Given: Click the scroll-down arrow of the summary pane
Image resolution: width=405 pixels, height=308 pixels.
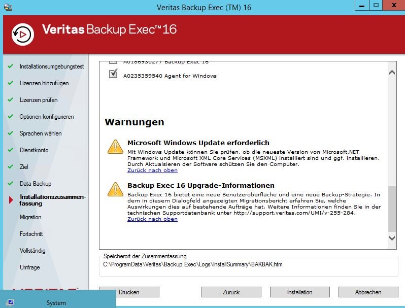Looking at the screenshot, I should point(392,238).
